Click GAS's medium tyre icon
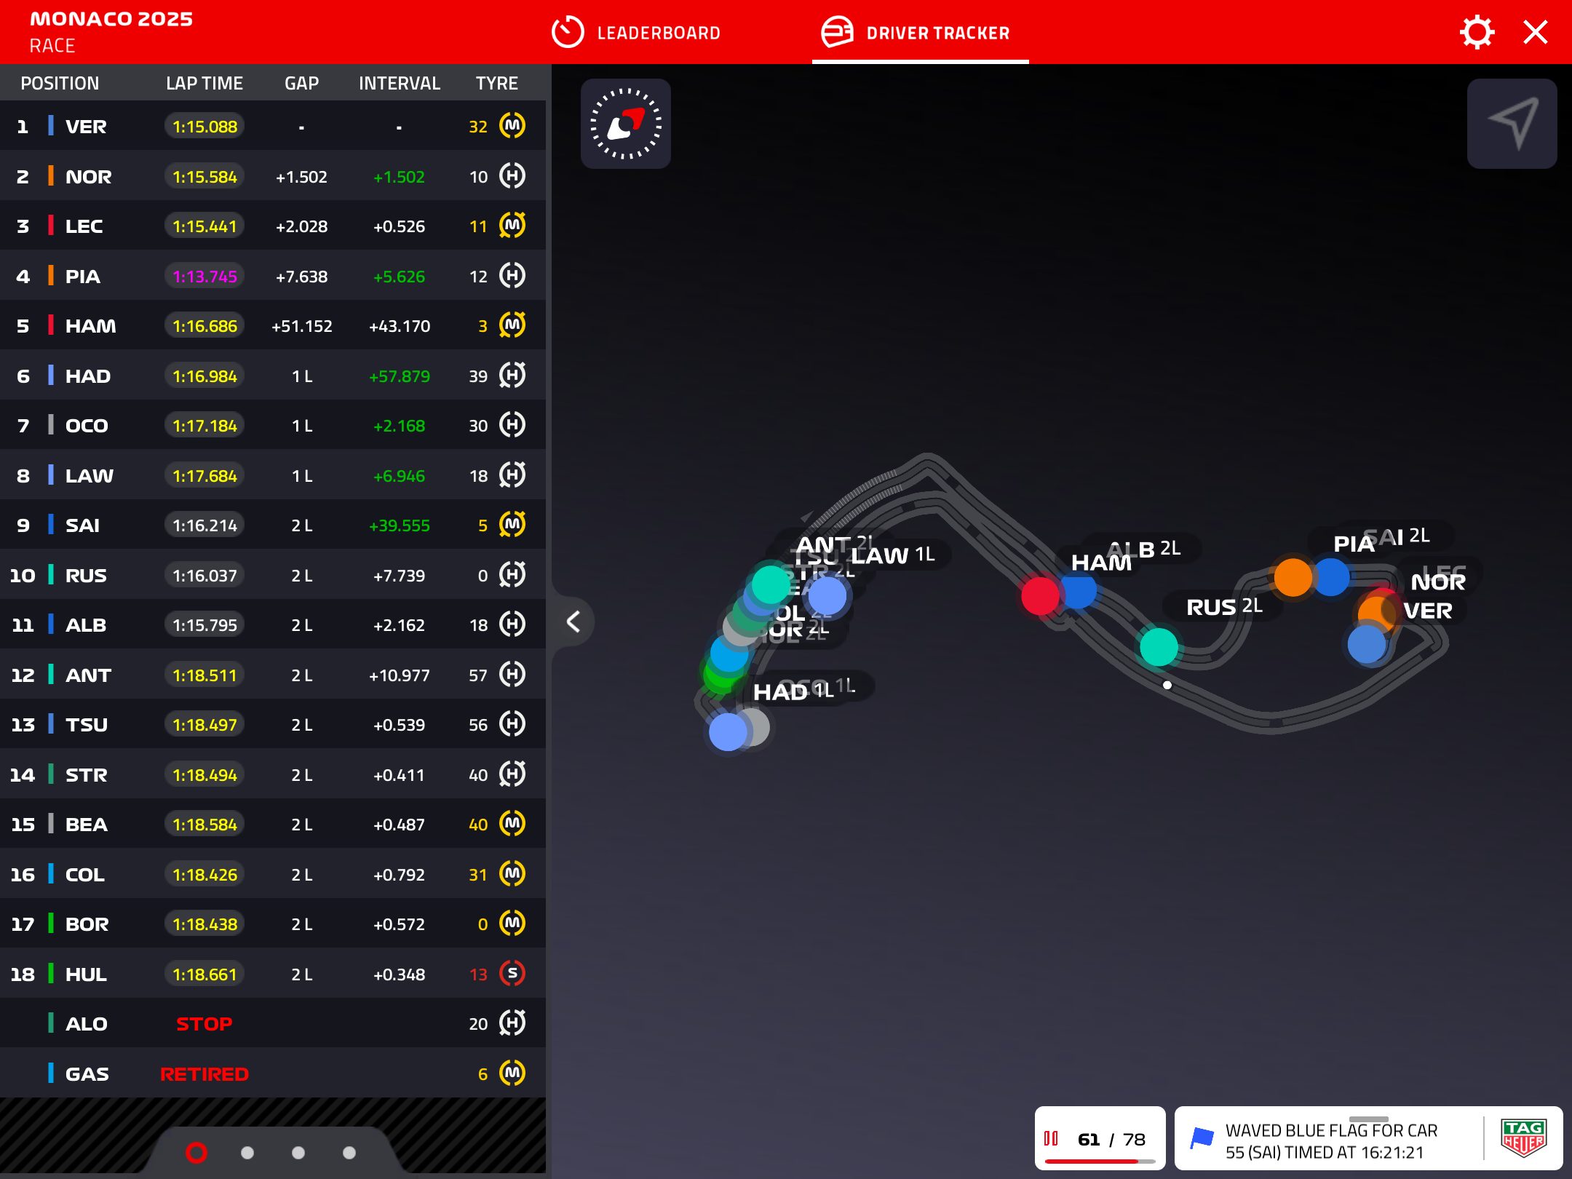Screen dimensions: 1572x1179 pyautogui.click(x=512, y=1073)
